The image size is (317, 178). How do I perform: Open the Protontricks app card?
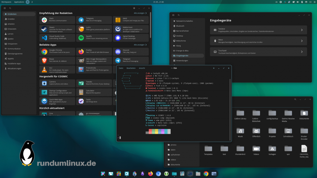click(94, 70)
